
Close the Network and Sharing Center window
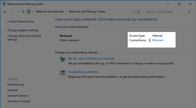pos(190,4)
